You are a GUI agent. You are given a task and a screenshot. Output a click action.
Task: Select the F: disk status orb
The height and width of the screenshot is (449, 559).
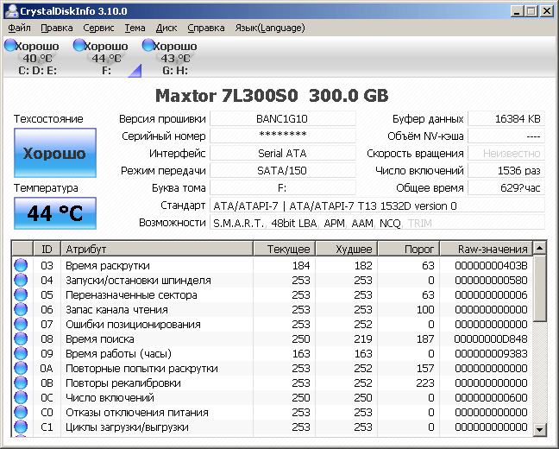[79, 45]
